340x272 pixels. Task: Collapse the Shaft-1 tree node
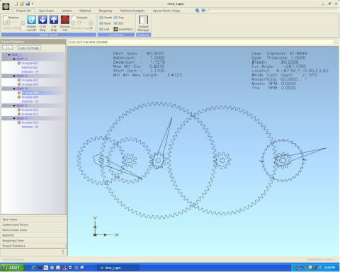(x=14, y=59)
